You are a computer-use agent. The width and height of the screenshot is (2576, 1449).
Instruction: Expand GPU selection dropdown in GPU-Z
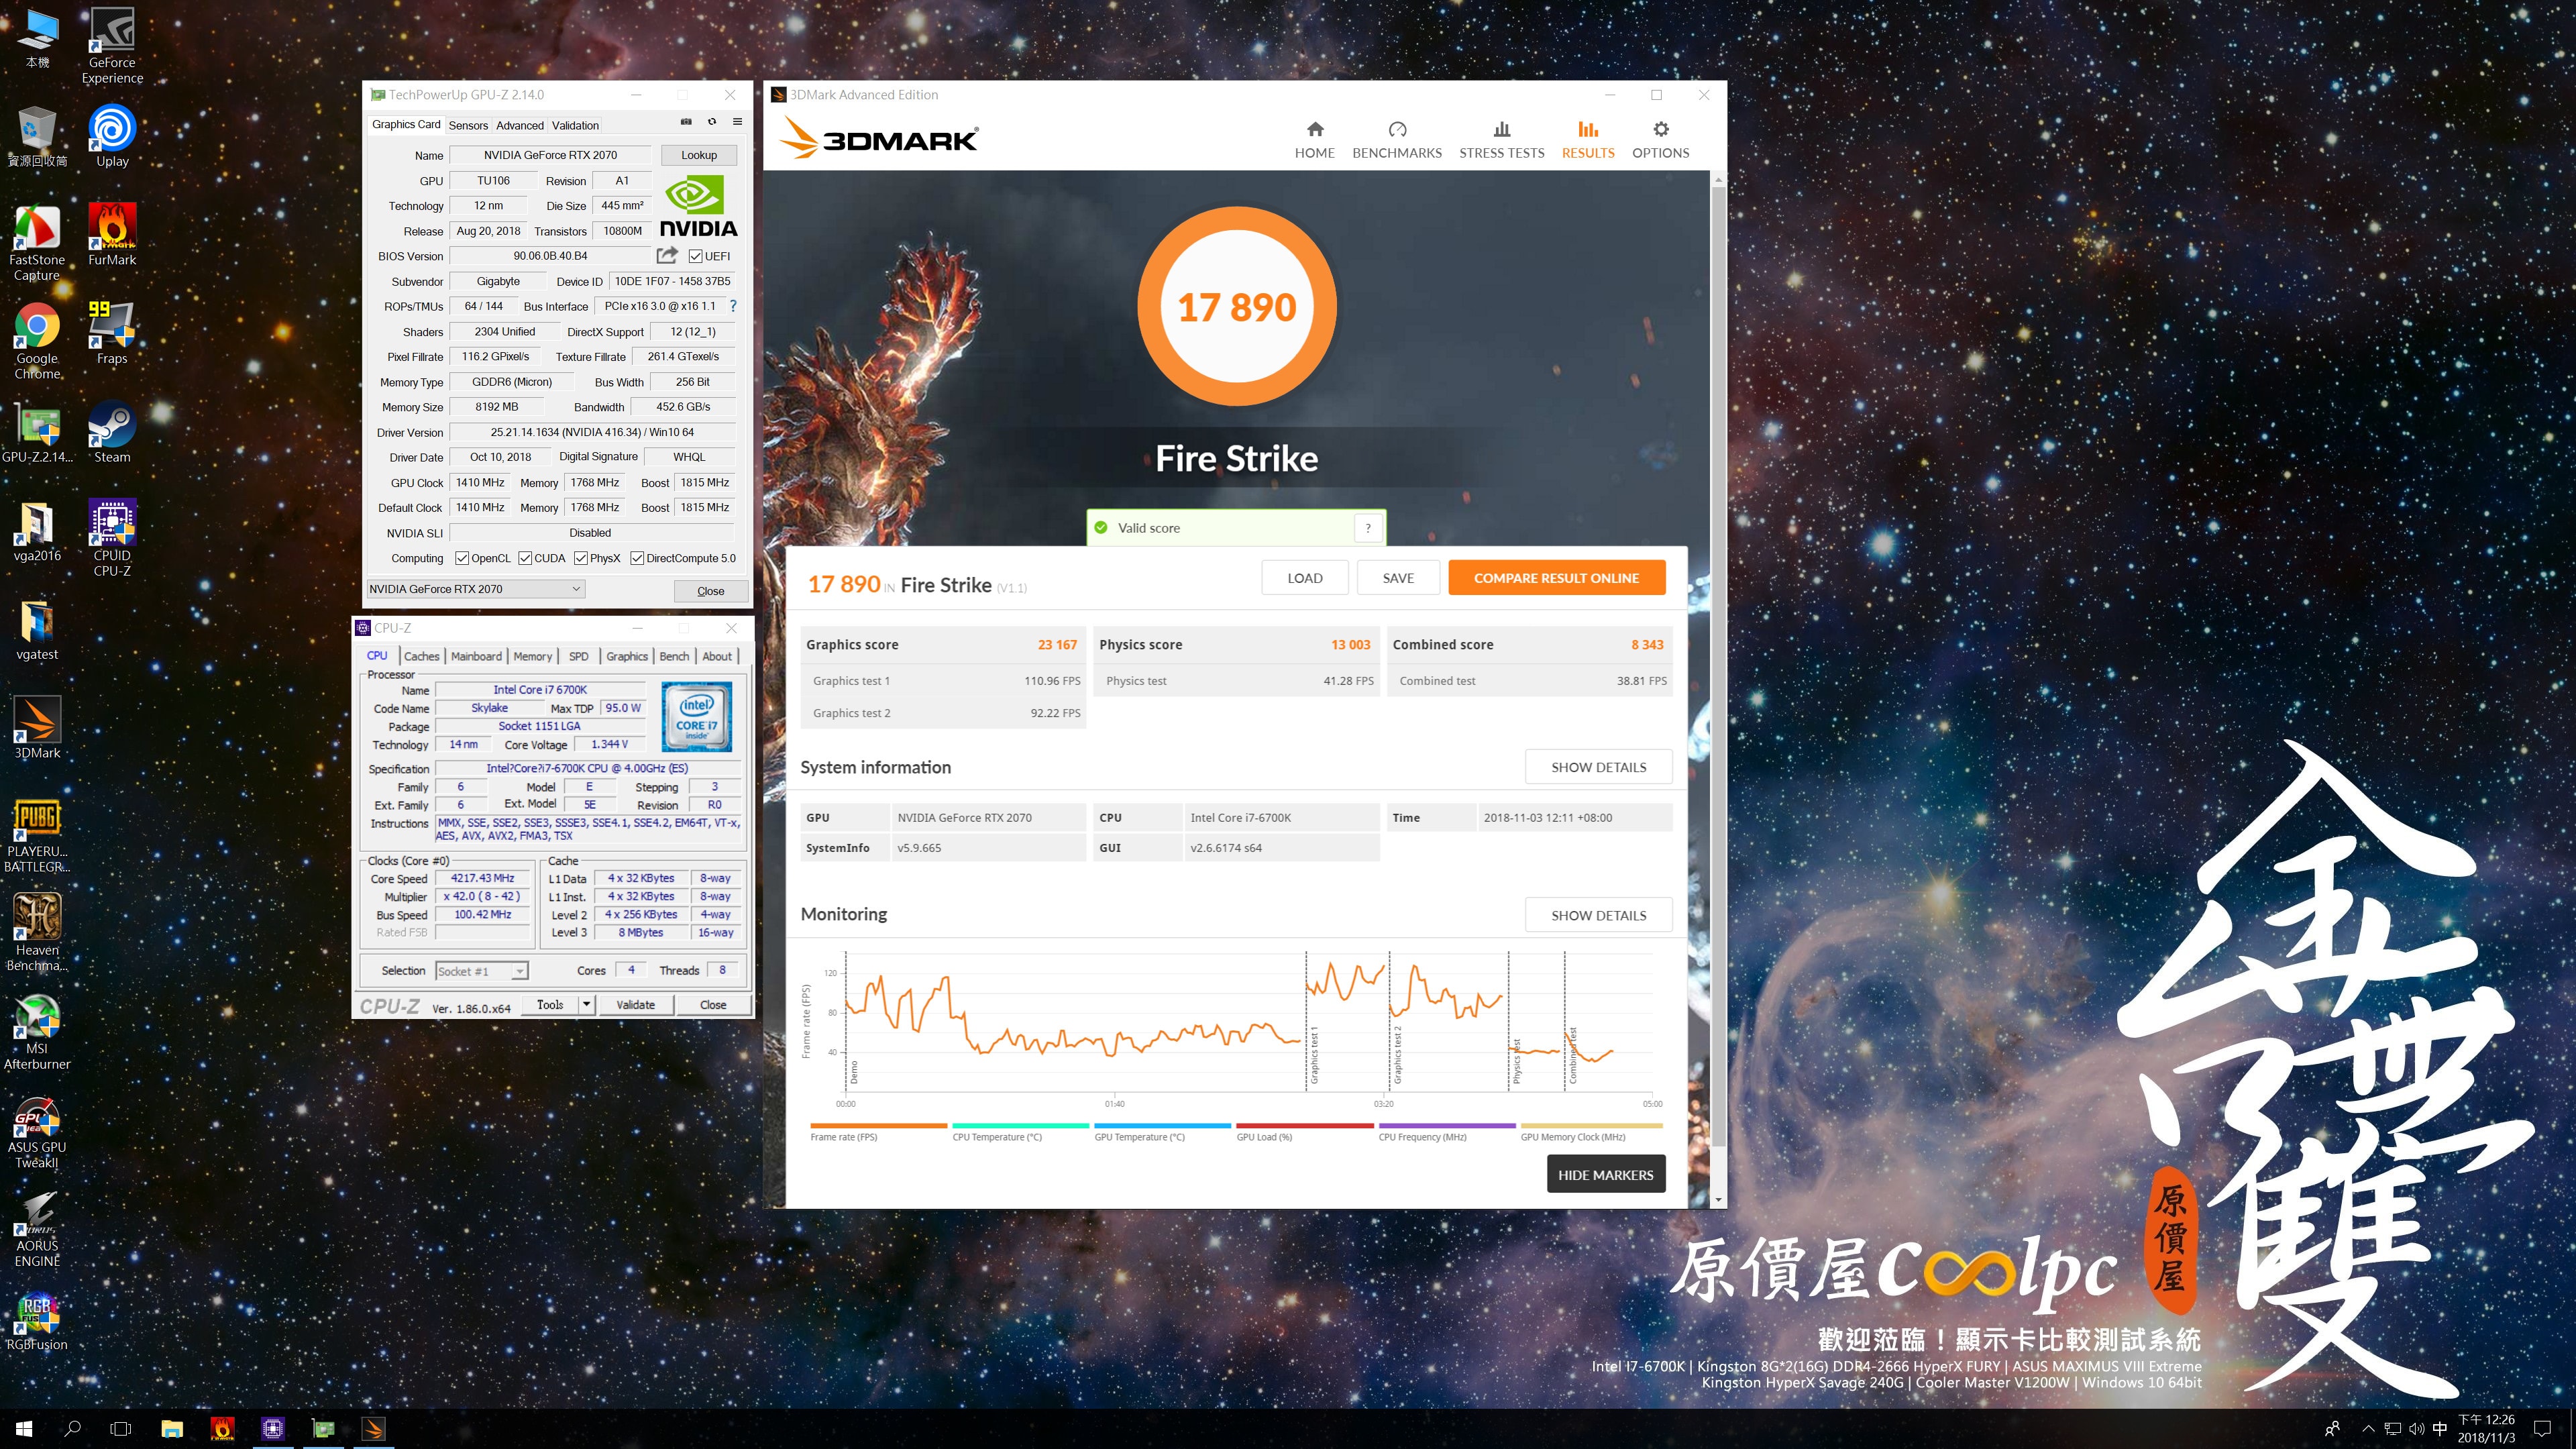pos(476,589)
